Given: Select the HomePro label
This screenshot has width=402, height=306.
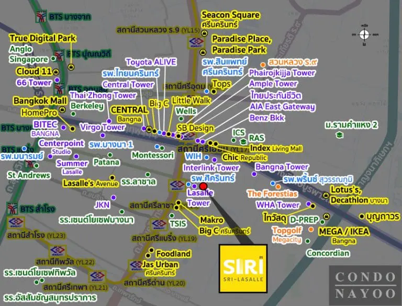Looking at the screenshot, I should click(39, 112).
